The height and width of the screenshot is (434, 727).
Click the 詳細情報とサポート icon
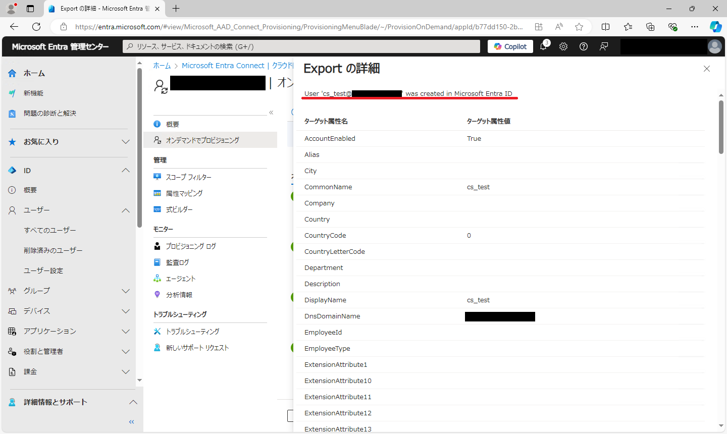click(x=12, y=402)
